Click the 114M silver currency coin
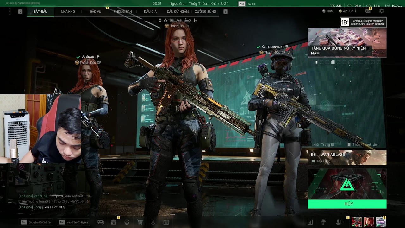The image size is (405, 228). tap(324, 11)
